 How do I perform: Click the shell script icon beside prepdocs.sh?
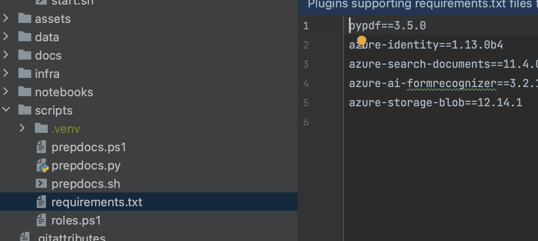tap(41, 183)
